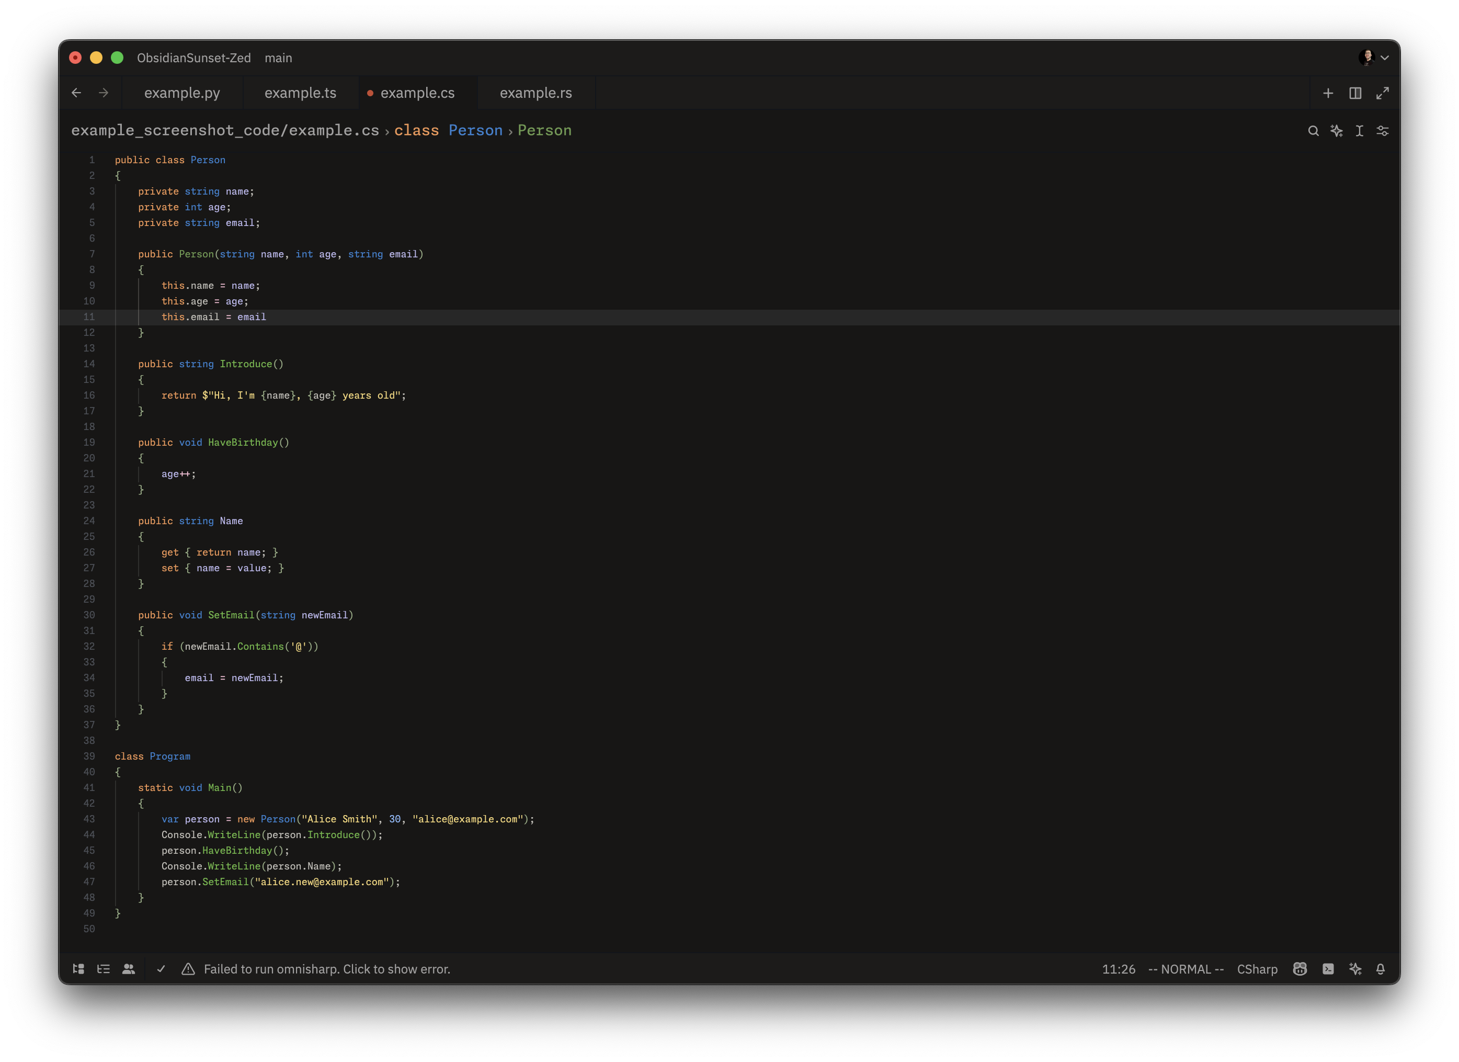Viewport: 1459px width, 1062px height.
Task: Open editor controls sliders icon
Action: [x=1383, y=131]
